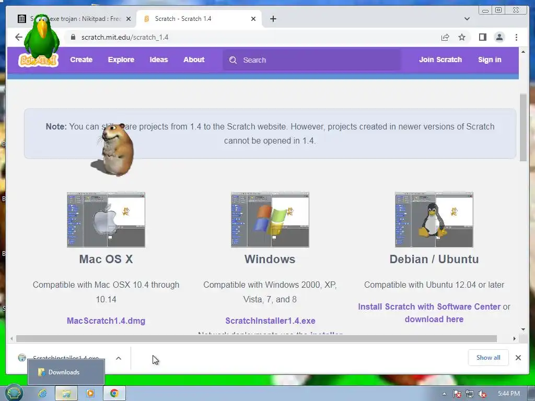The width and height of the screenshot is (535, 401).
Task: Download ScratchInstaller1.4.exe link
Action: (x=270, y=321)
